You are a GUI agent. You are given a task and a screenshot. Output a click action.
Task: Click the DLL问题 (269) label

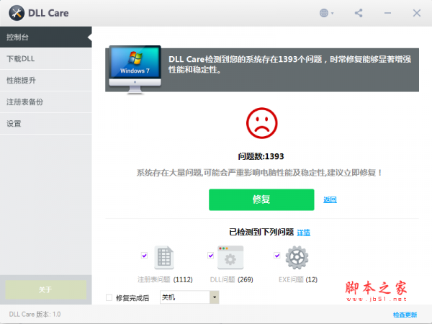point(231,279)
